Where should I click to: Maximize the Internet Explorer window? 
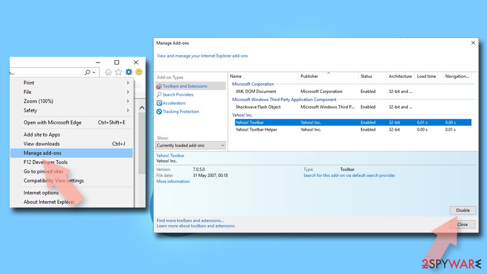point(117,62)
